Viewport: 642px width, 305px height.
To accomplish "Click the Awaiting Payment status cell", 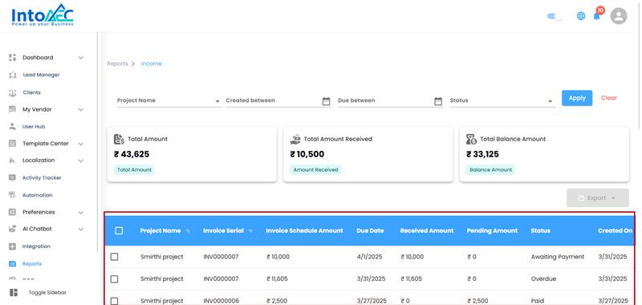I will (558, 257).
